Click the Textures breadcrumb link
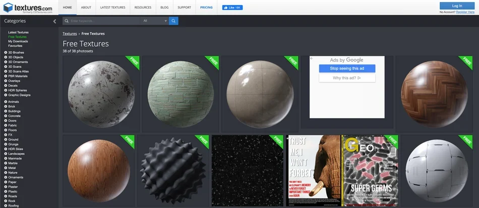 [70, 34]
